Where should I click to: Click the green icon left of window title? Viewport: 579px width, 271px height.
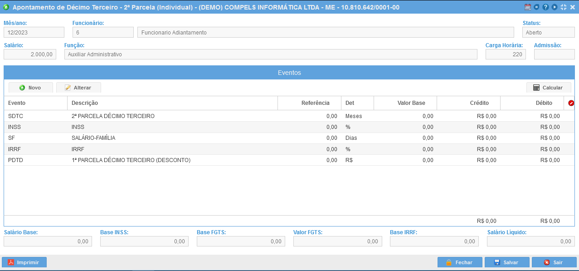(x=6, y=7)
